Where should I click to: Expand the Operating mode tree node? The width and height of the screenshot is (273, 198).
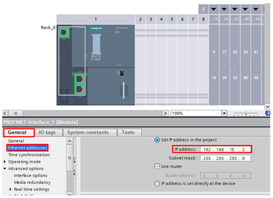(x=5, y=162)
